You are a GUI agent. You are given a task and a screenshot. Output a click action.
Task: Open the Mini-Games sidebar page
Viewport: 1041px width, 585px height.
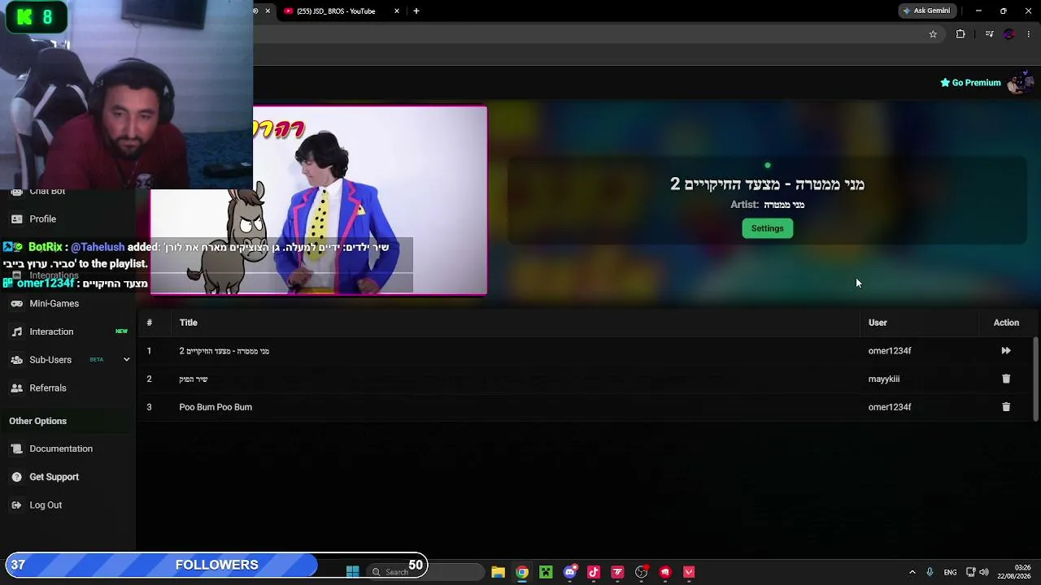click(54, 304)
